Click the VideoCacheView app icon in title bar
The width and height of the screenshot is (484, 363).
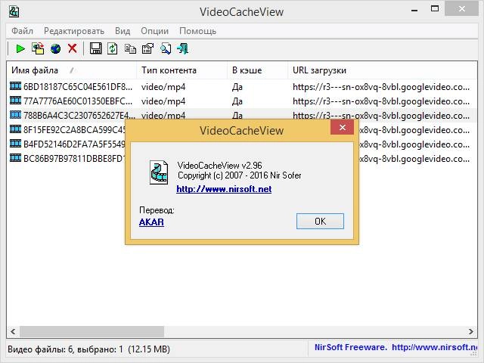[14, 12]
